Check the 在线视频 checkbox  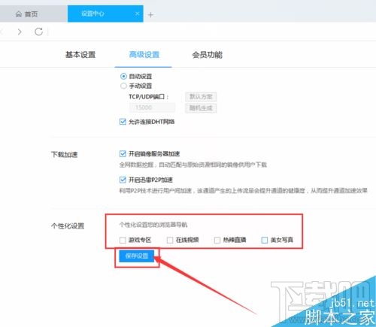(x=170, y=240)
